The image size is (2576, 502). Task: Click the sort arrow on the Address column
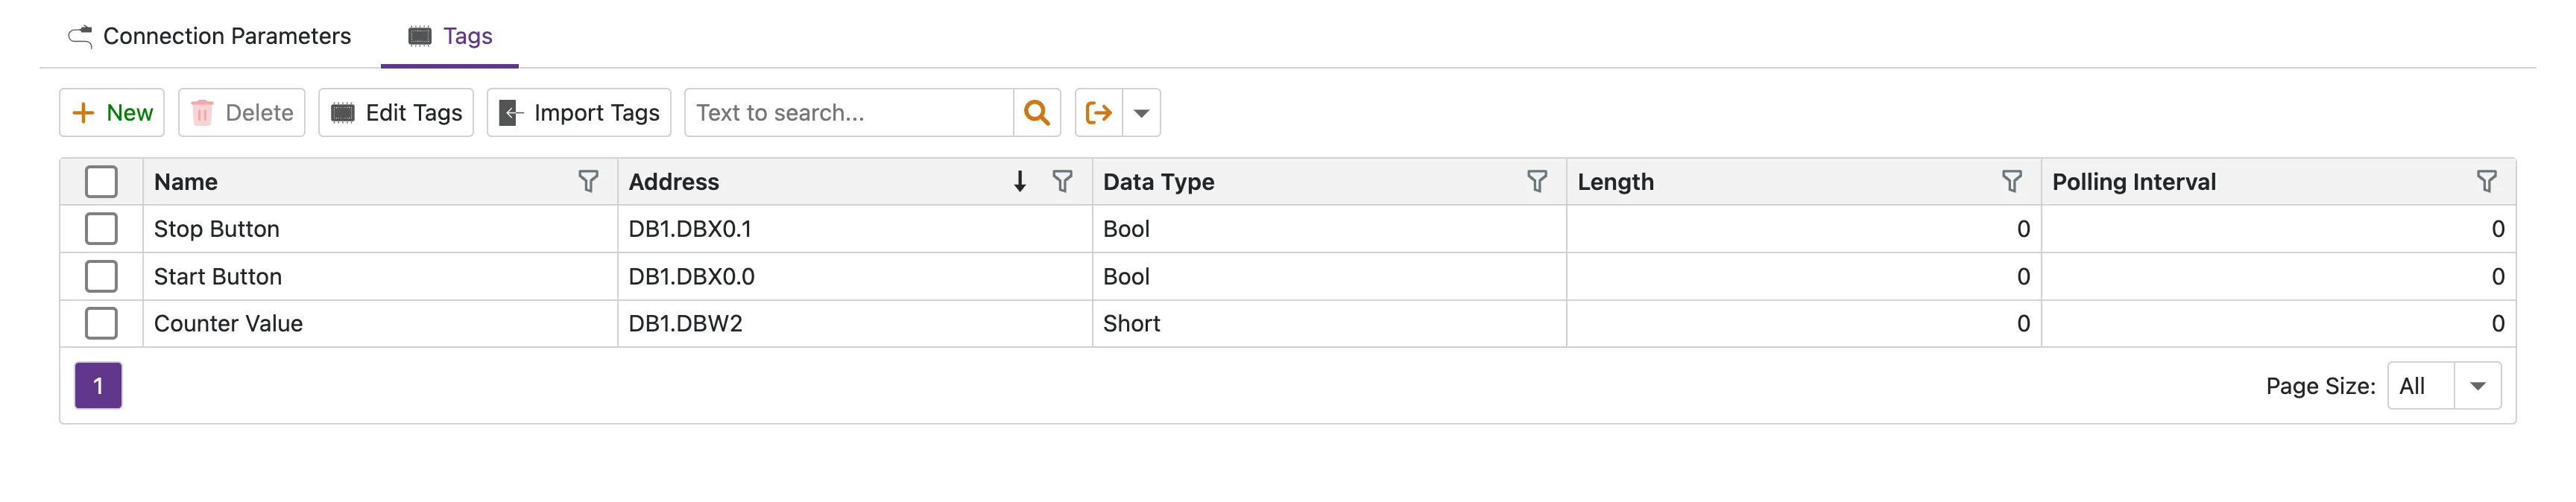tap(1020, 182)
